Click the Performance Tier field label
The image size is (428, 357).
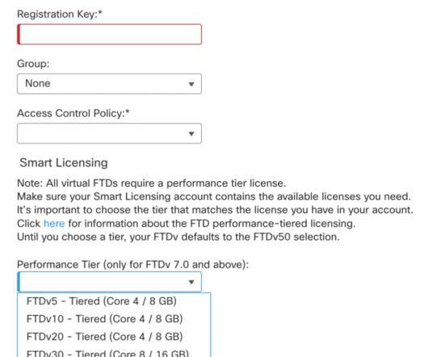133,264
